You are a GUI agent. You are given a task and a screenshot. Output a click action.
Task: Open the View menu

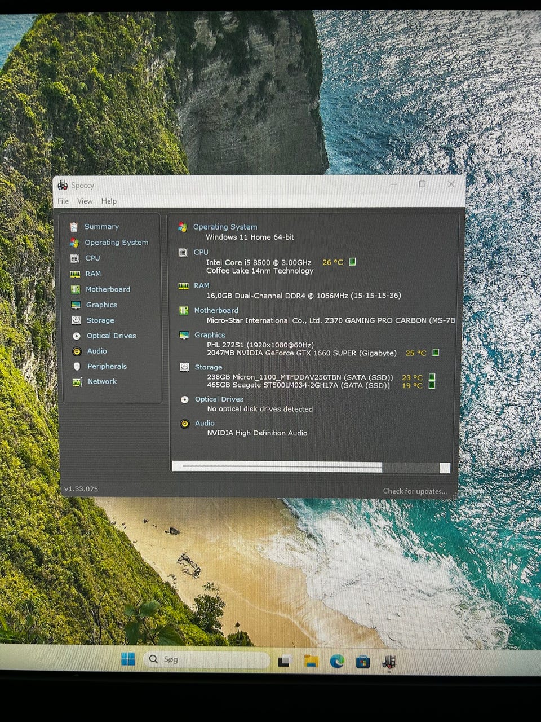point(85,201)
